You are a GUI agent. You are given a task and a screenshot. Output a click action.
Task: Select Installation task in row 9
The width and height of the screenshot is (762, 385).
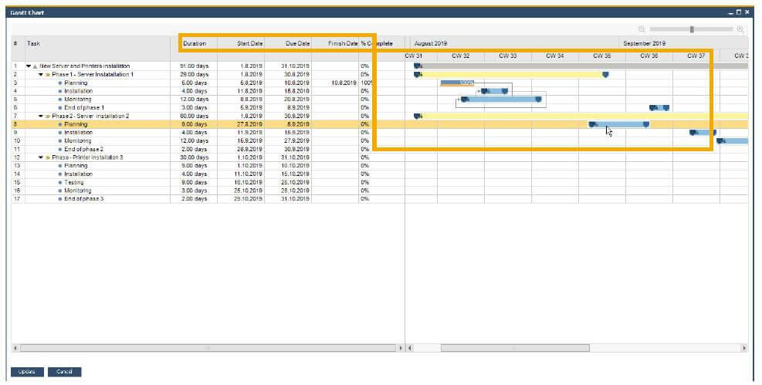[78, 133]
